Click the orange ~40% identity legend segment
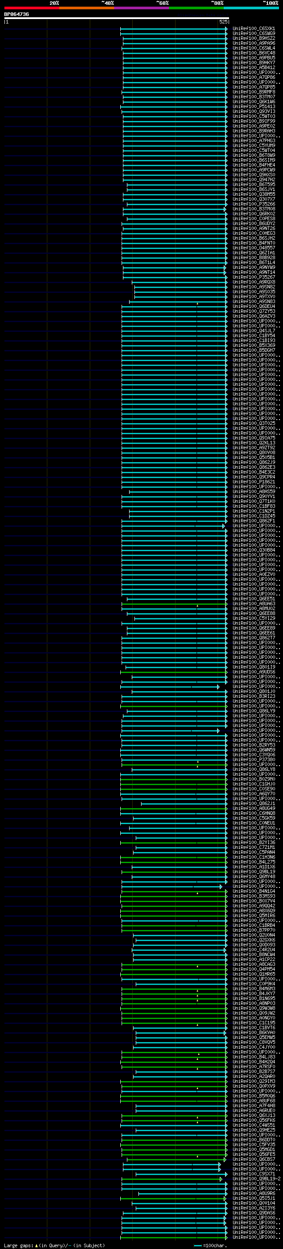This screenshot has width=283, height=1249. tap(87, 8)
